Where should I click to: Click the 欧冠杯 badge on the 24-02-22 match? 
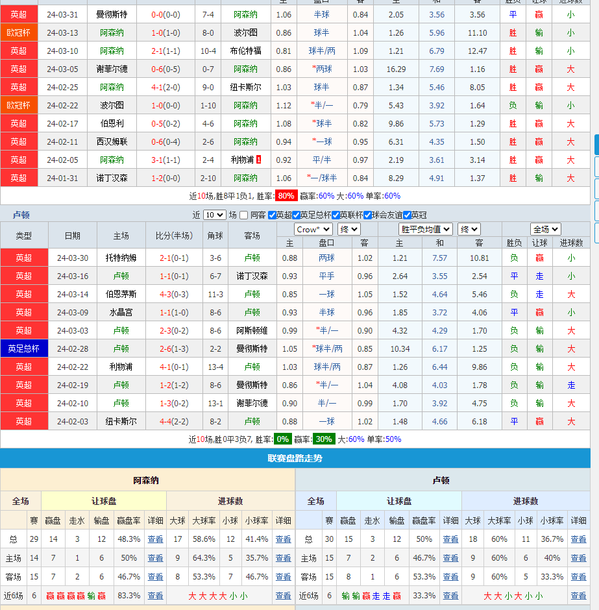coord(19,105)
